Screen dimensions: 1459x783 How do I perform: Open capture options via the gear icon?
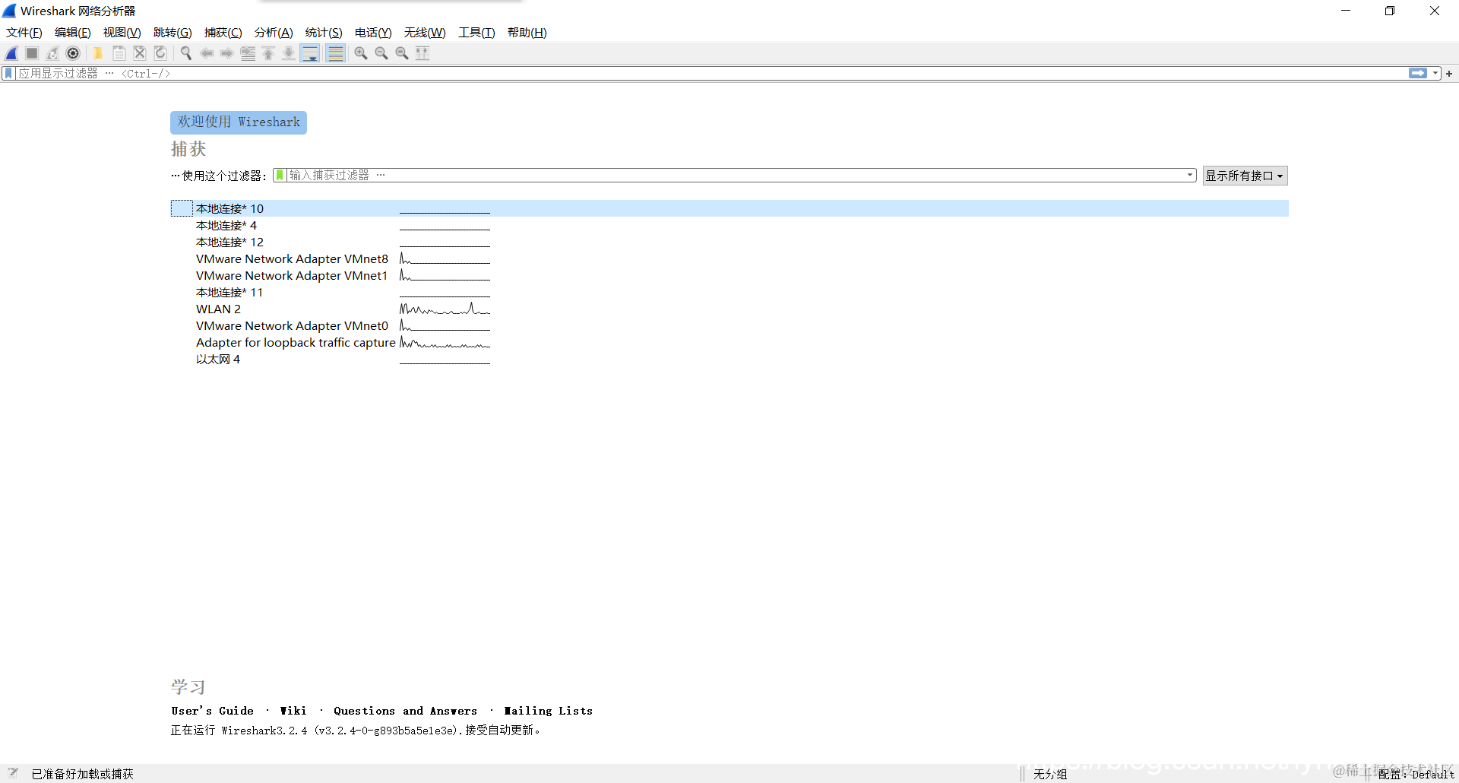click(73, 53)
